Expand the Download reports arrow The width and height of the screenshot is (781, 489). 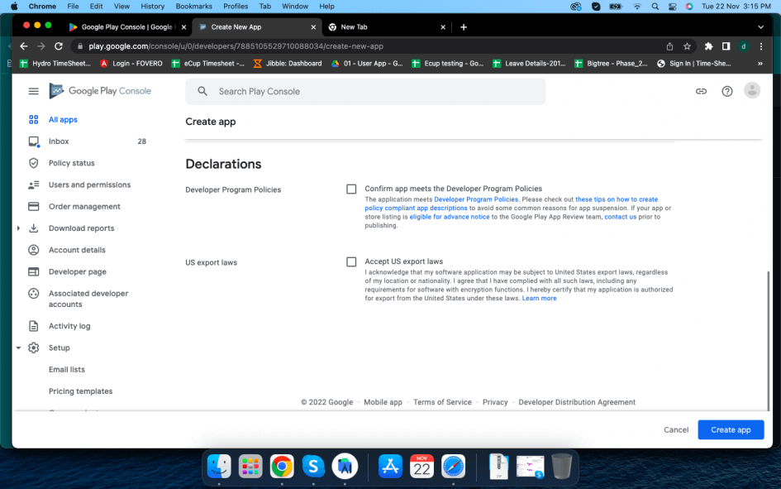pos(18,228)
